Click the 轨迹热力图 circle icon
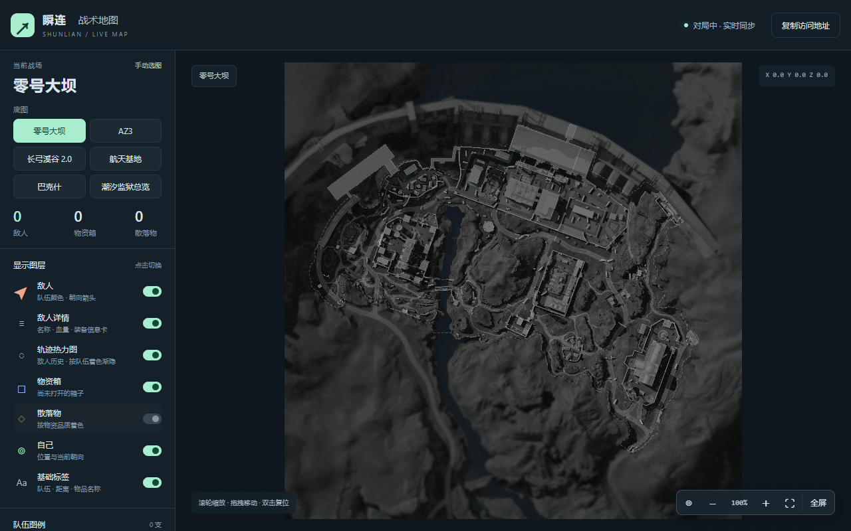The image size is (851, 531). (x=21, y=355)
